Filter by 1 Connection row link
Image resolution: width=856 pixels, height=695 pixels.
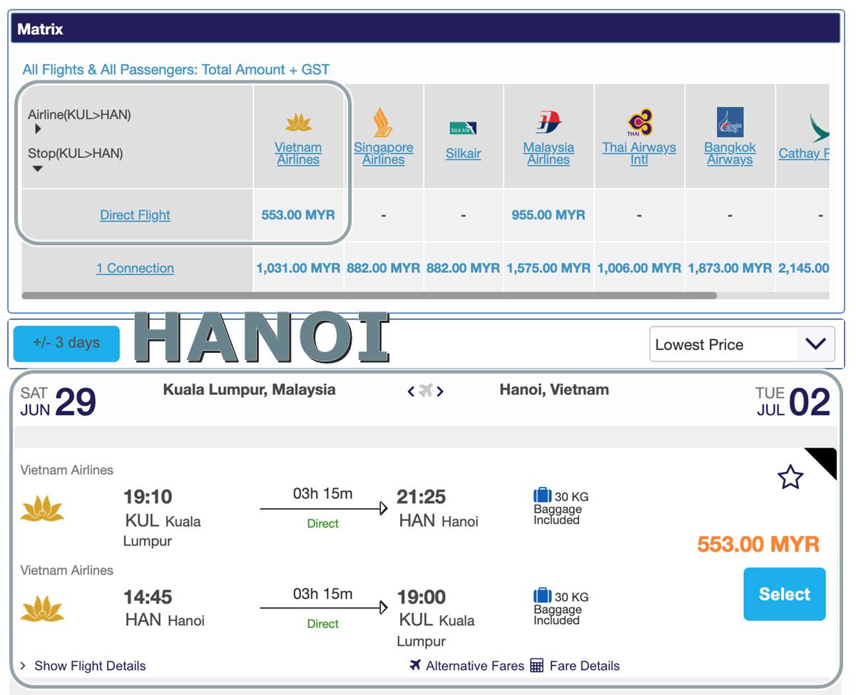point(135,268)
